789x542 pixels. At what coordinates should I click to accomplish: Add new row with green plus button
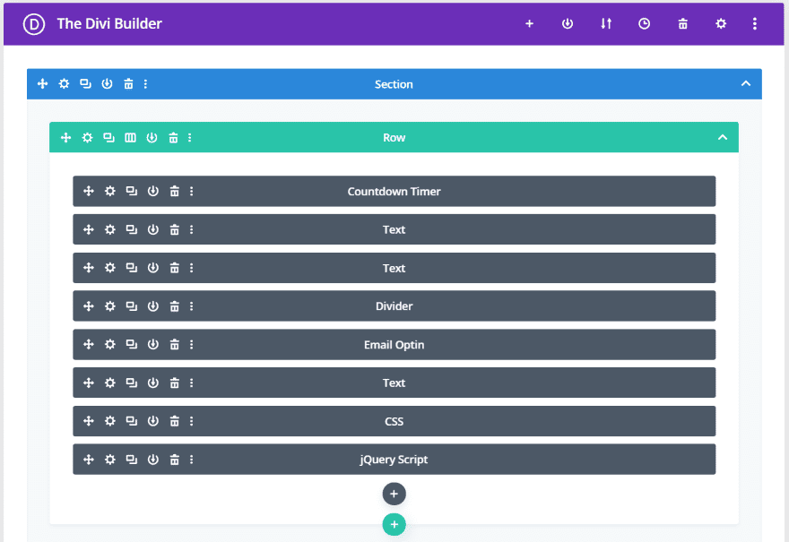tap(394, 524)
